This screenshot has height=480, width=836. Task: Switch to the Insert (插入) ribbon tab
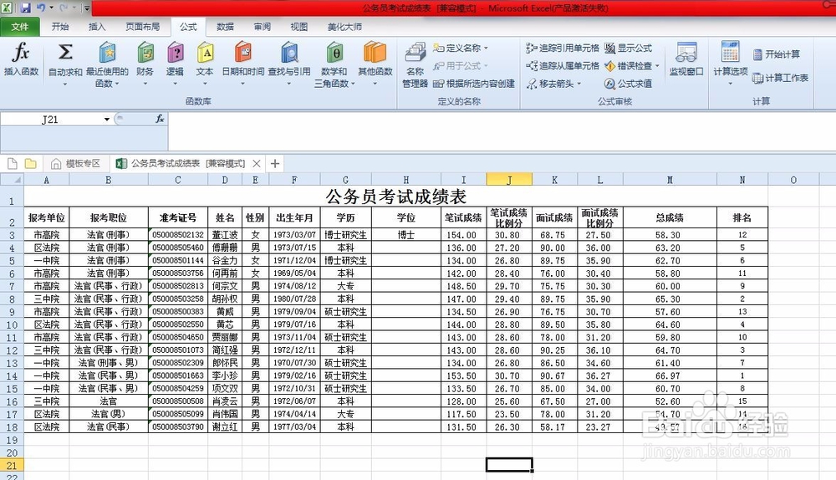[97, 27]
